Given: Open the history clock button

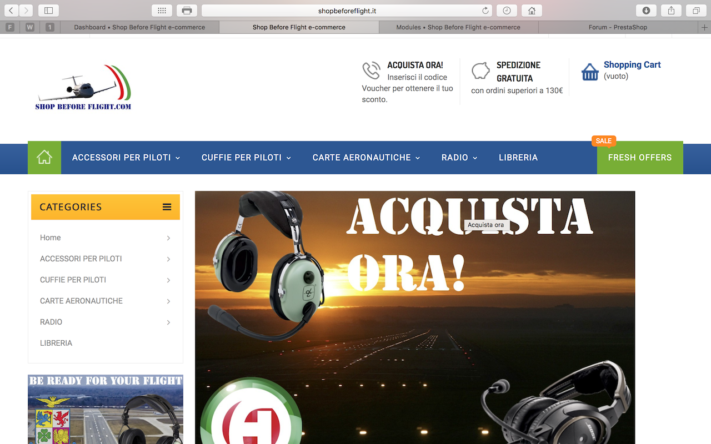Looking at the screenshot, I should click(x=507, y=11).
